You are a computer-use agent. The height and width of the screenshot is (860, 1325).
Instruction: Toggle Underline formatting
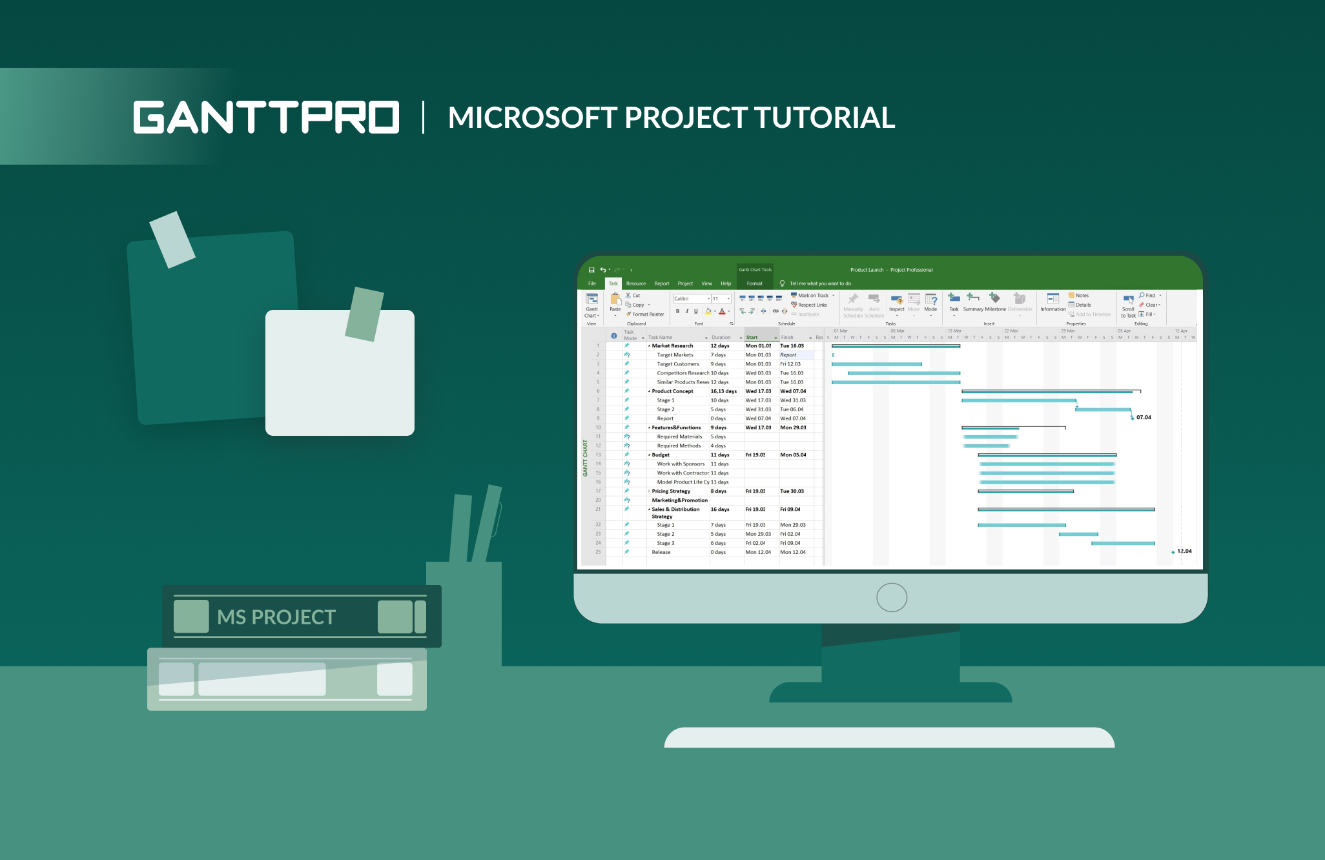coord(695,311)
